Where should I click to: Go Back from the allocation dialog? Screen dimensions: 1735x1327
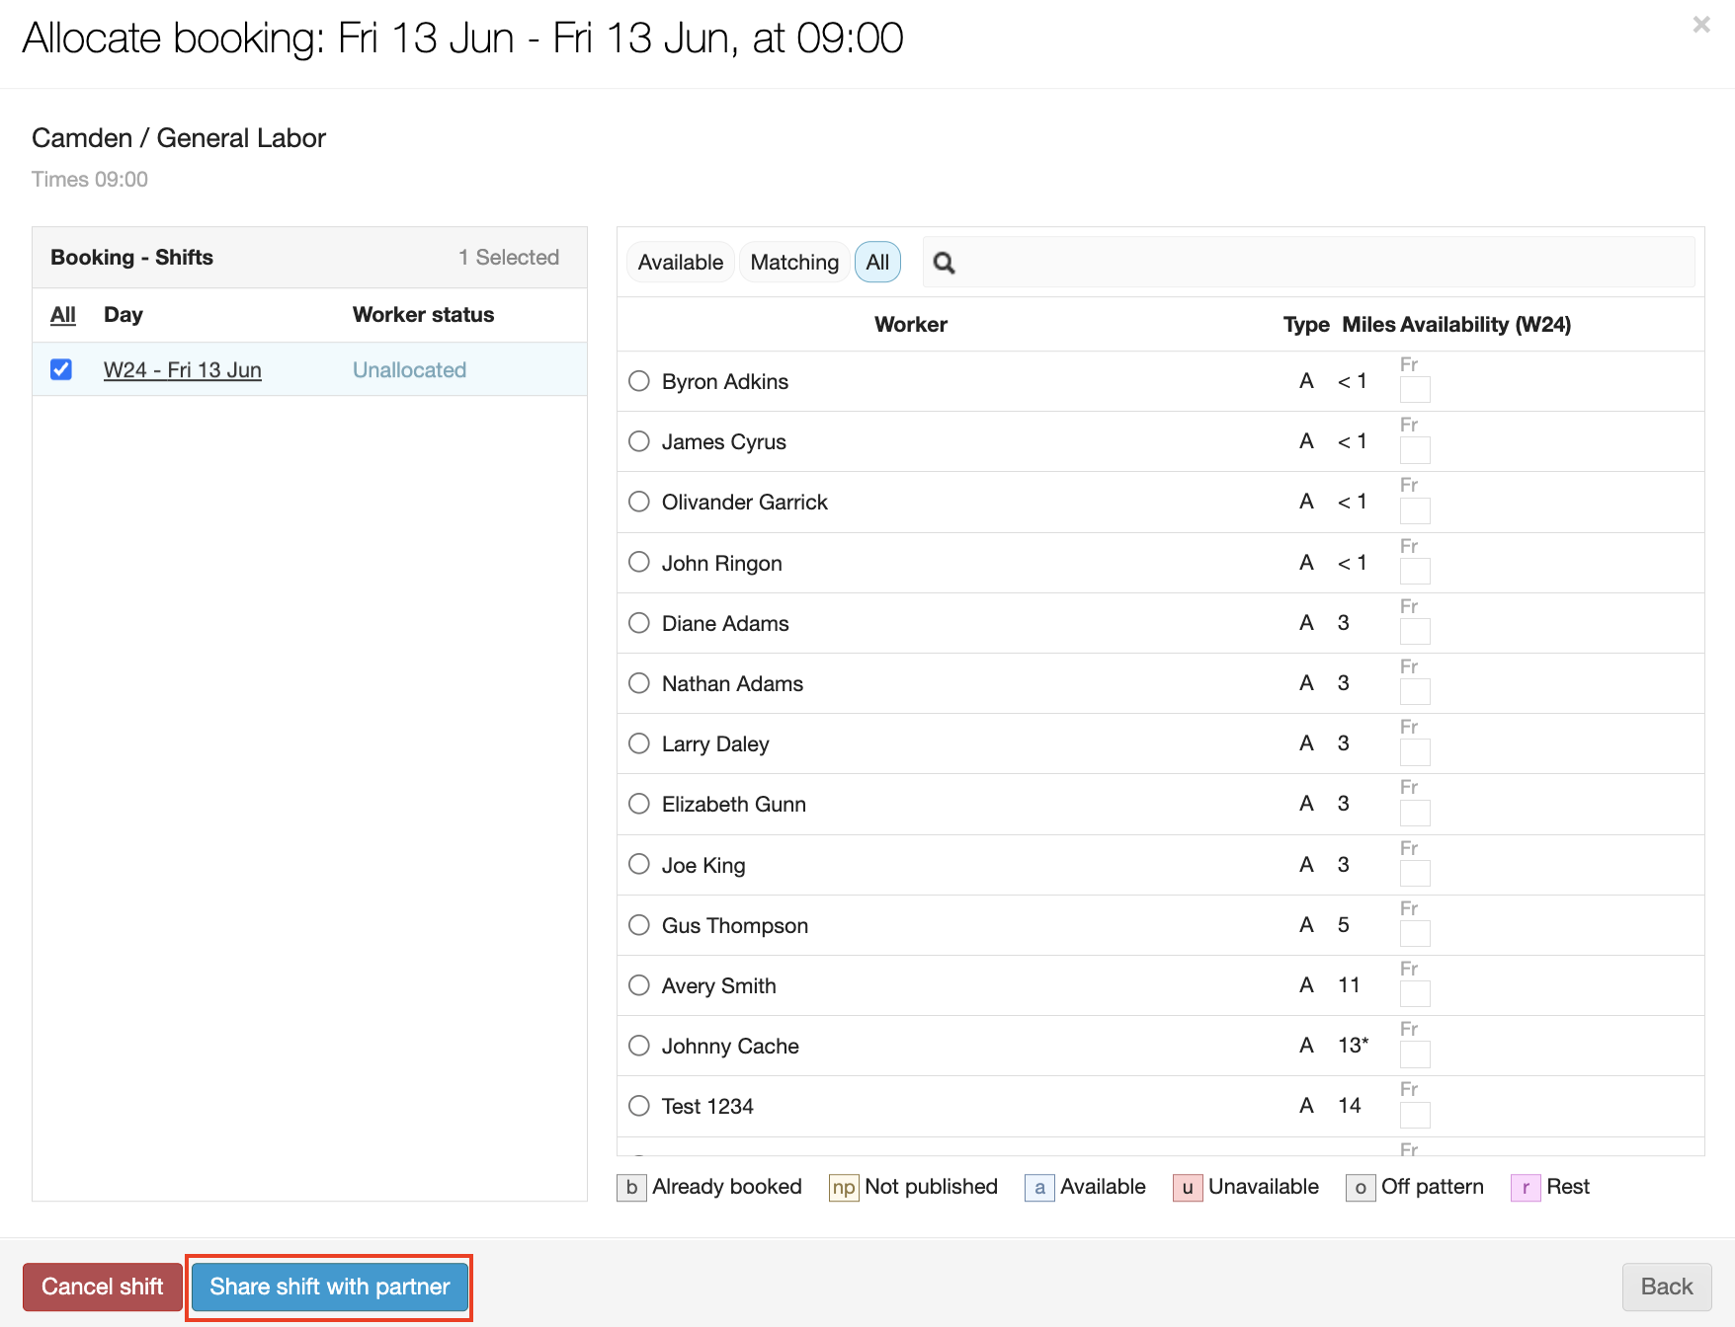(1667, 1287)
